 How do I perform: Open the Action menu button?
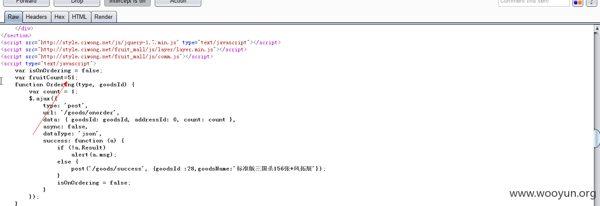178,2
